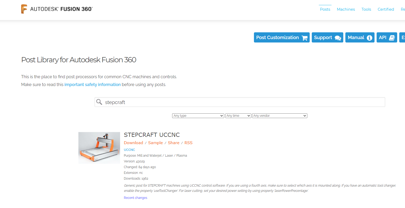Click the Share link
Screen dimensions: 405x208
click(x=174, y=143)
